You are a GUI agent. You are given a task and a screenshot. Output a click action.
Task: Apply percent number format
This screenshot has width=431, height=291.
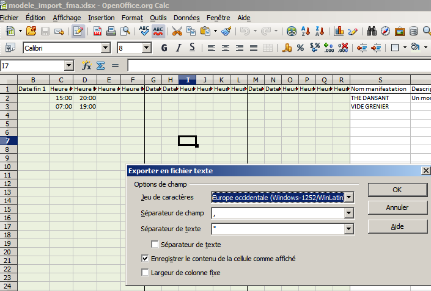coord(300,48)
